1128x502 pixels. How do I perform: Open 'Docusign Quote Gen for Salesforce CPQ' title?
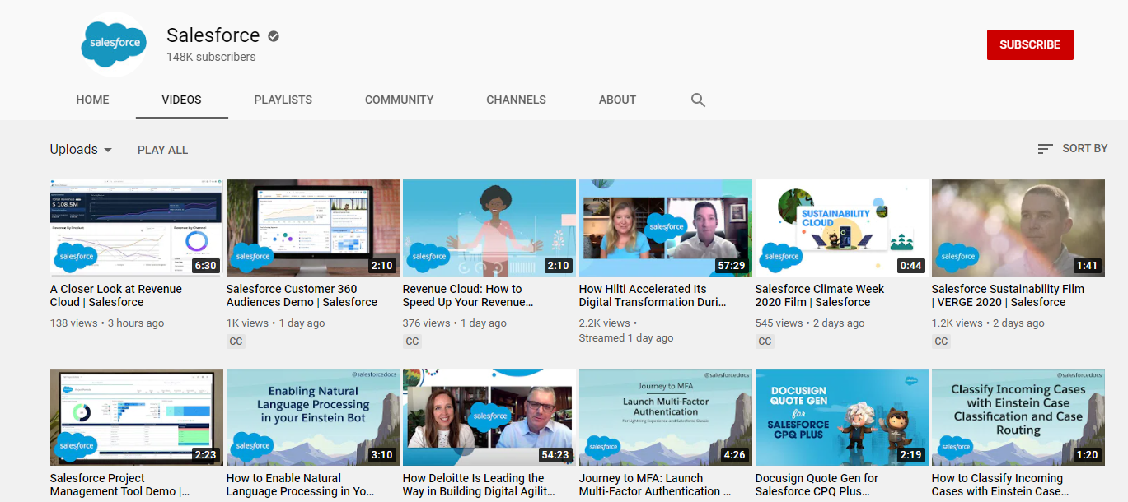click(817, 485)
